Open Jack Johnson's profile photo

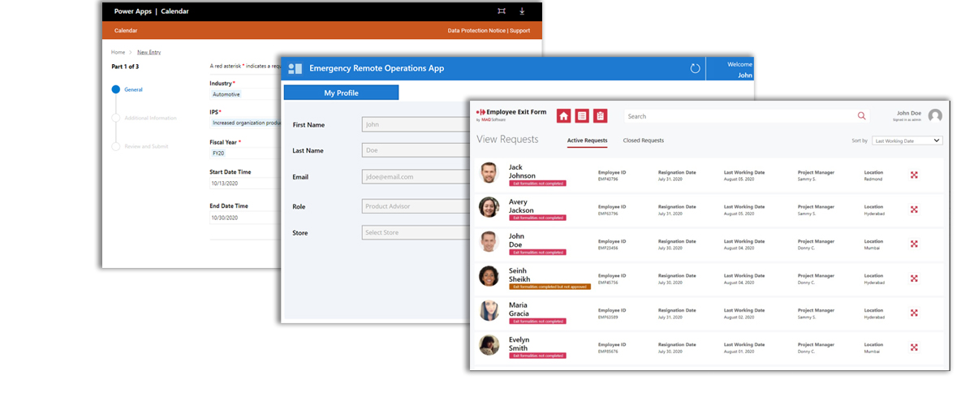pyautogui.click(x=488, y=173)
